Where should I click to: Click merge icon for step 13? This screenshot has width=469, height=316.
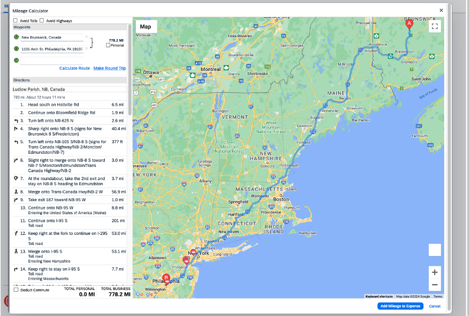click(x=16, y=251)
